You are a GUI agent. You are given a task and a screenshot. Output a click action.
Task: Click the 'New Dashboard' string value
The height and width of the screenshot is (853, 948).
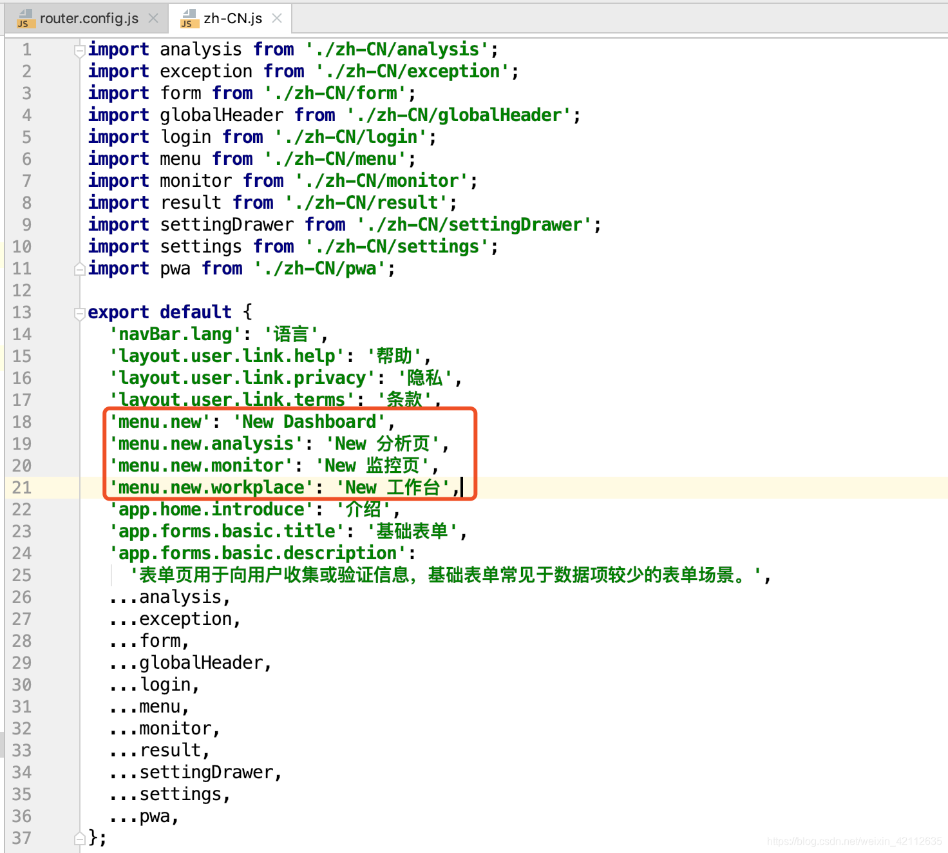(309, 422)
